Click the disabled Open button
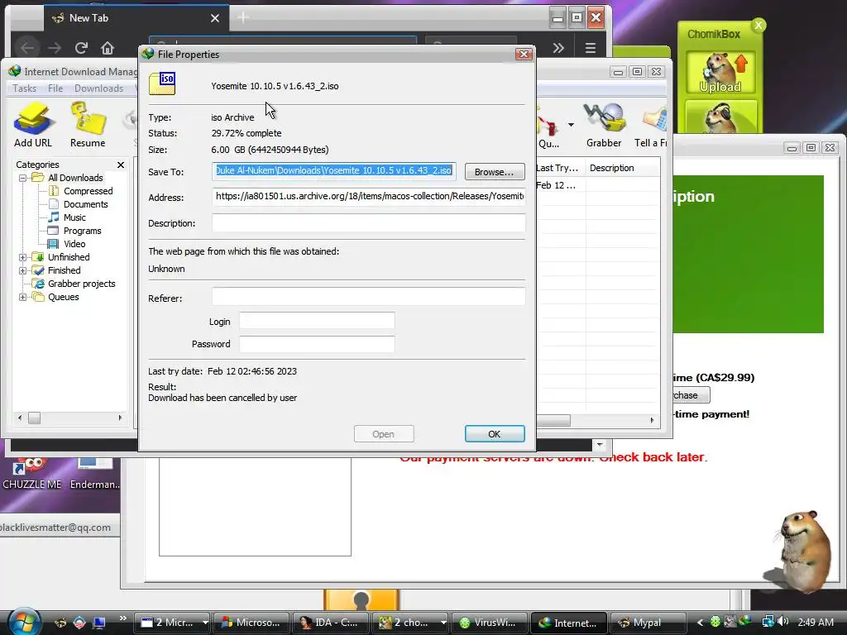Screen dimensions: 847x635 point(384,434)
